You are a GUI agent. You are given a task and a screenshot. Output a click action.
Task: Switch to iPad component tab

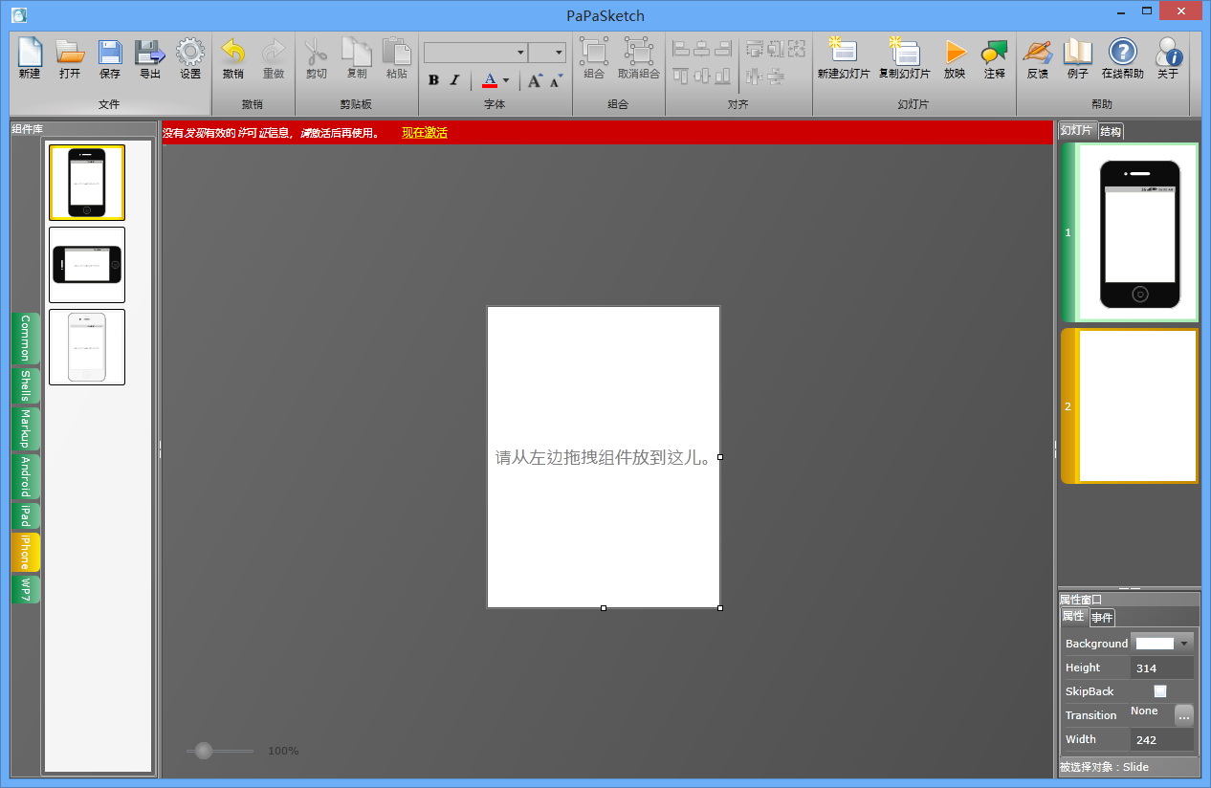(26, 516)
